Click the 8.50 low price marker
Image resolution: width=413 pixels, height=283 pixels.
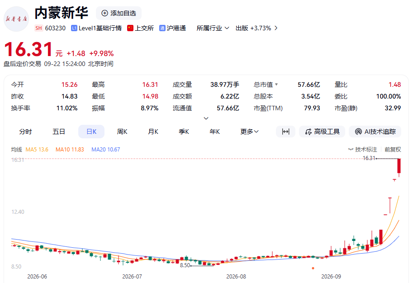coord(185,265)
